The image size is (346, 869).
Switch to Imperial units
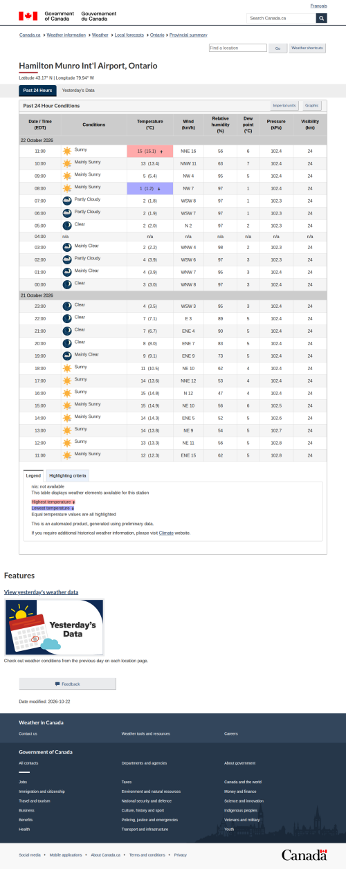click(x=284, y=106)
